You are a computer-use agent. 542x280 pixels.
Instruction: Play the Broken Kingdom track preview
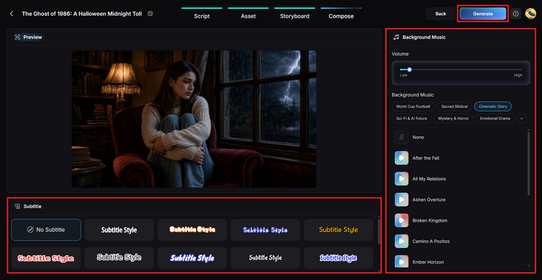401,220
